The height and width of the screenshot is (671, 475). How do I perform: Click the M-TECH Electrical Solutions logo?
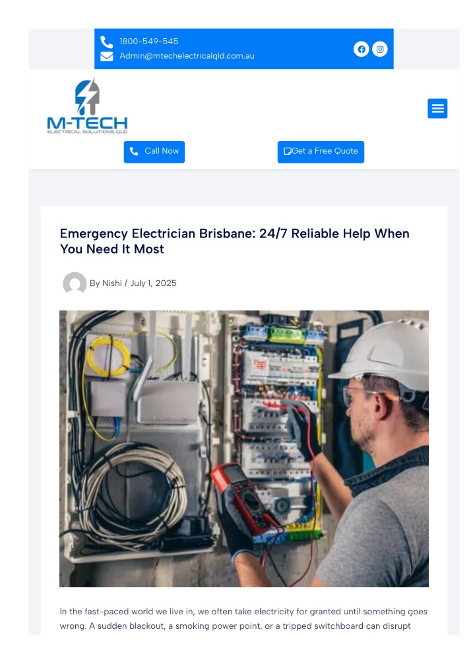pyautogui.click(x=87, y=106)
